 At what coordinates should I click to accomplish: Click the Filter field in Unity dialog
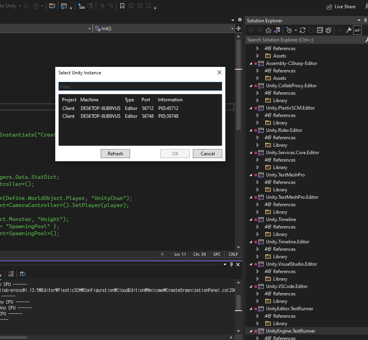[140, 86]
